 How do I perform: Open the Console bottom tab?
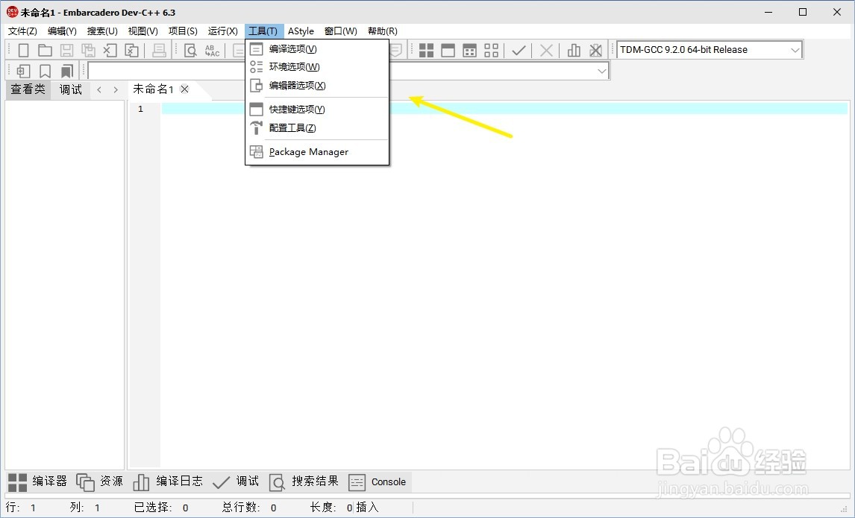coord(378,481)
